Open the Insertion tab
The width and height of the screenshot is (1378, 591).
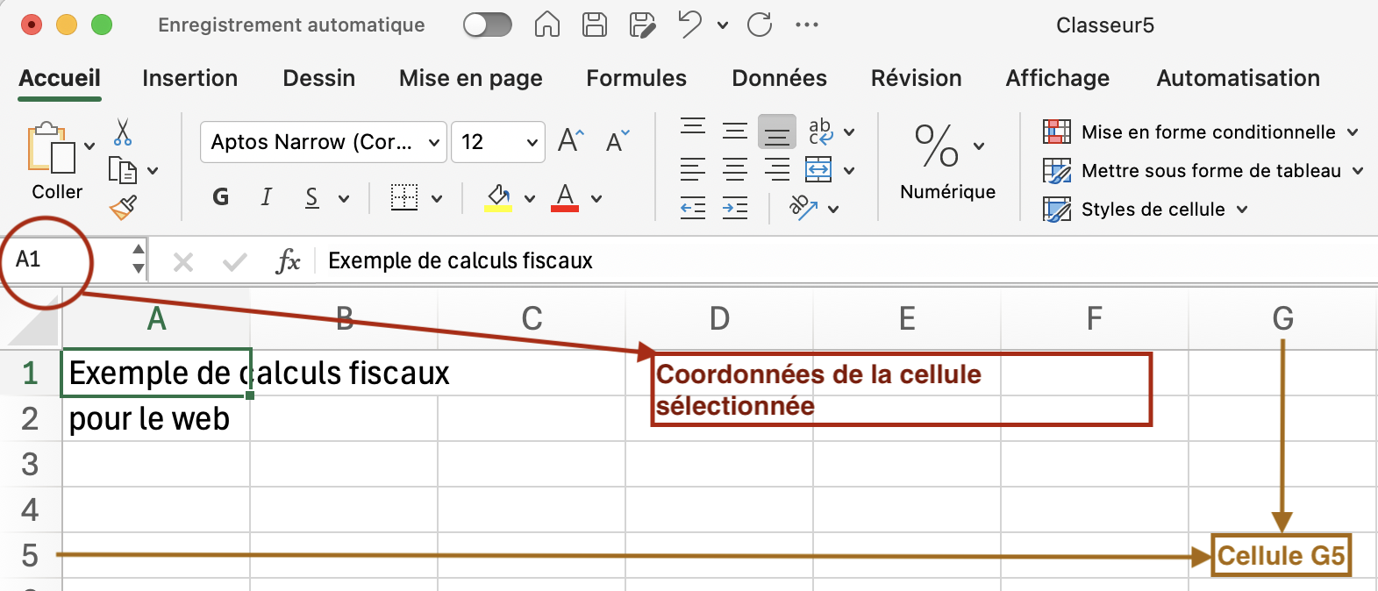point(190,78)
